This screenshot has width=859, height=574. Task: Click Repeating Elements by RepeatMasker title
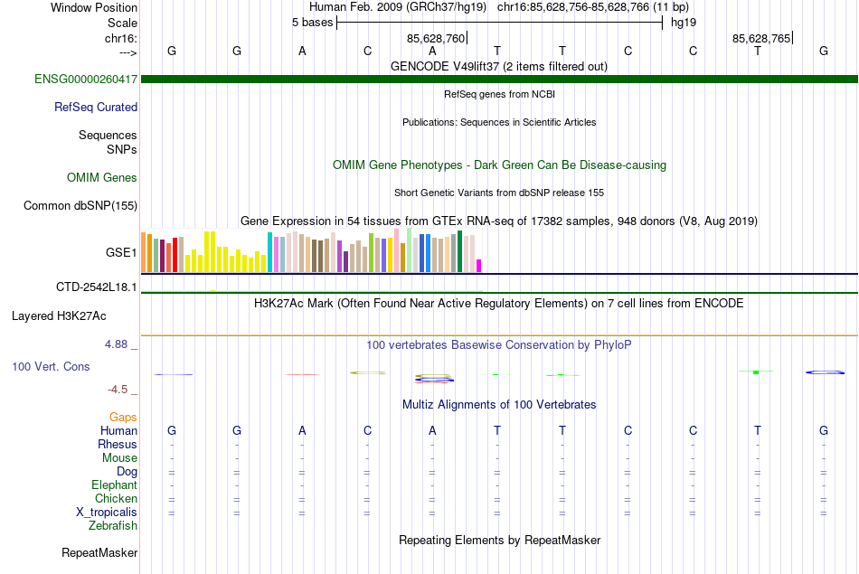click(x=499, y=541)
